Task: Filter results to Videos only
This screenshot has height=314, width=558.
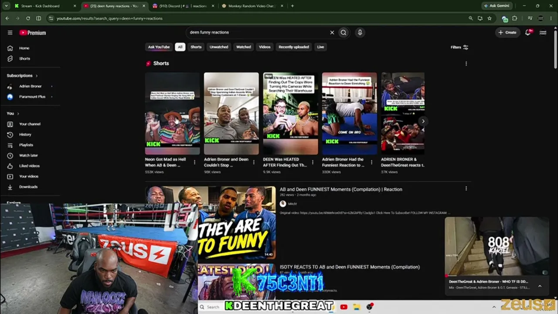Action: click(265, 47)
